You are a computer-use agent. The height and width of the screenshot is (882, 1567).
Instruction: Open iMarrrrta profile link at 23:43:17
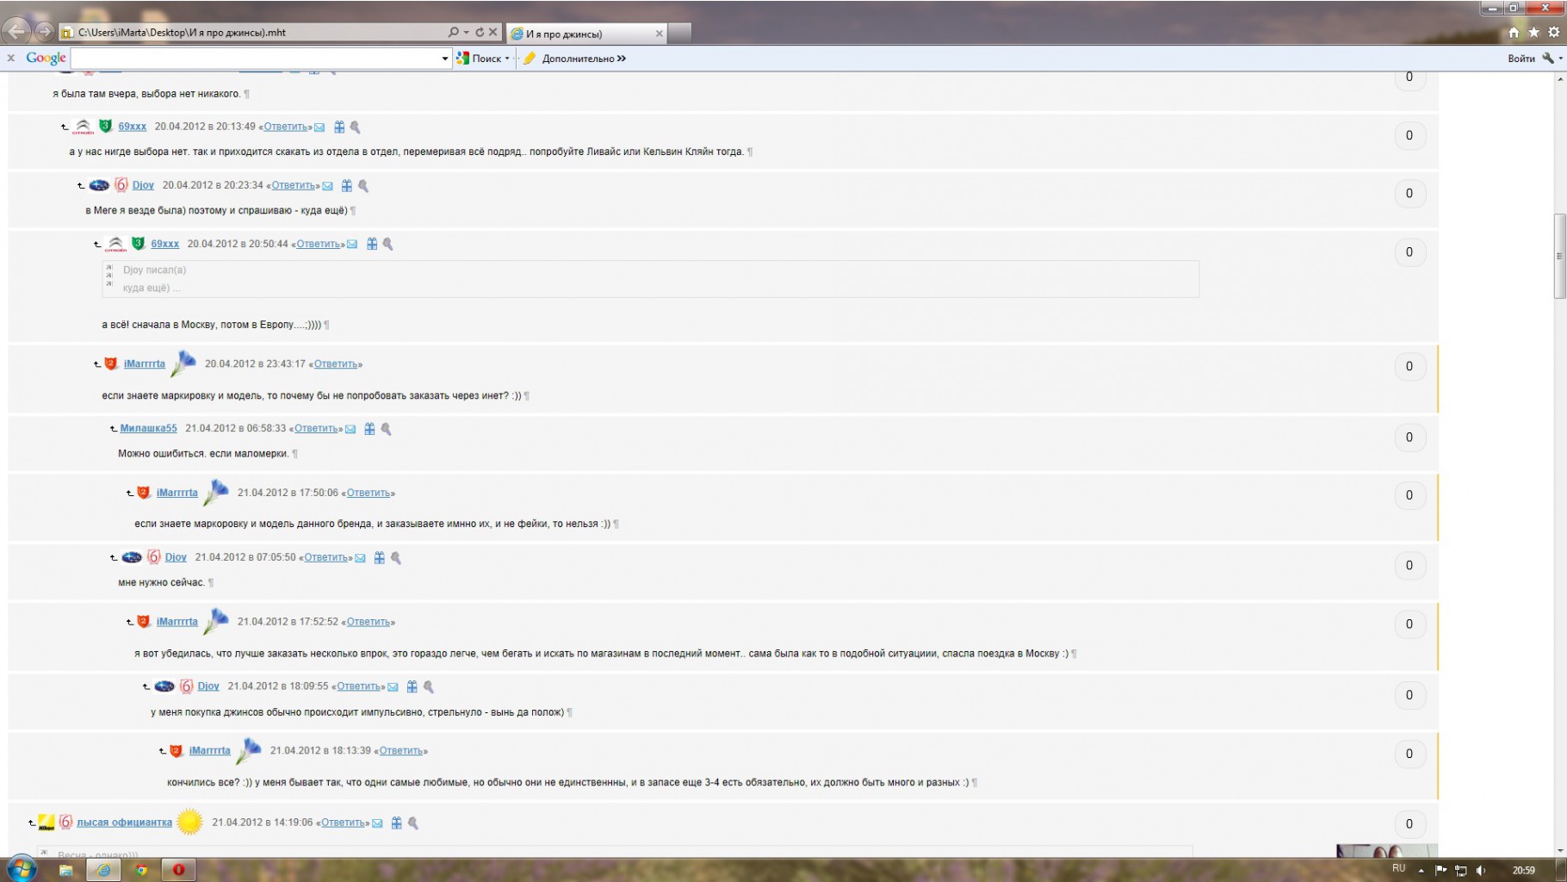click(145, 364)
